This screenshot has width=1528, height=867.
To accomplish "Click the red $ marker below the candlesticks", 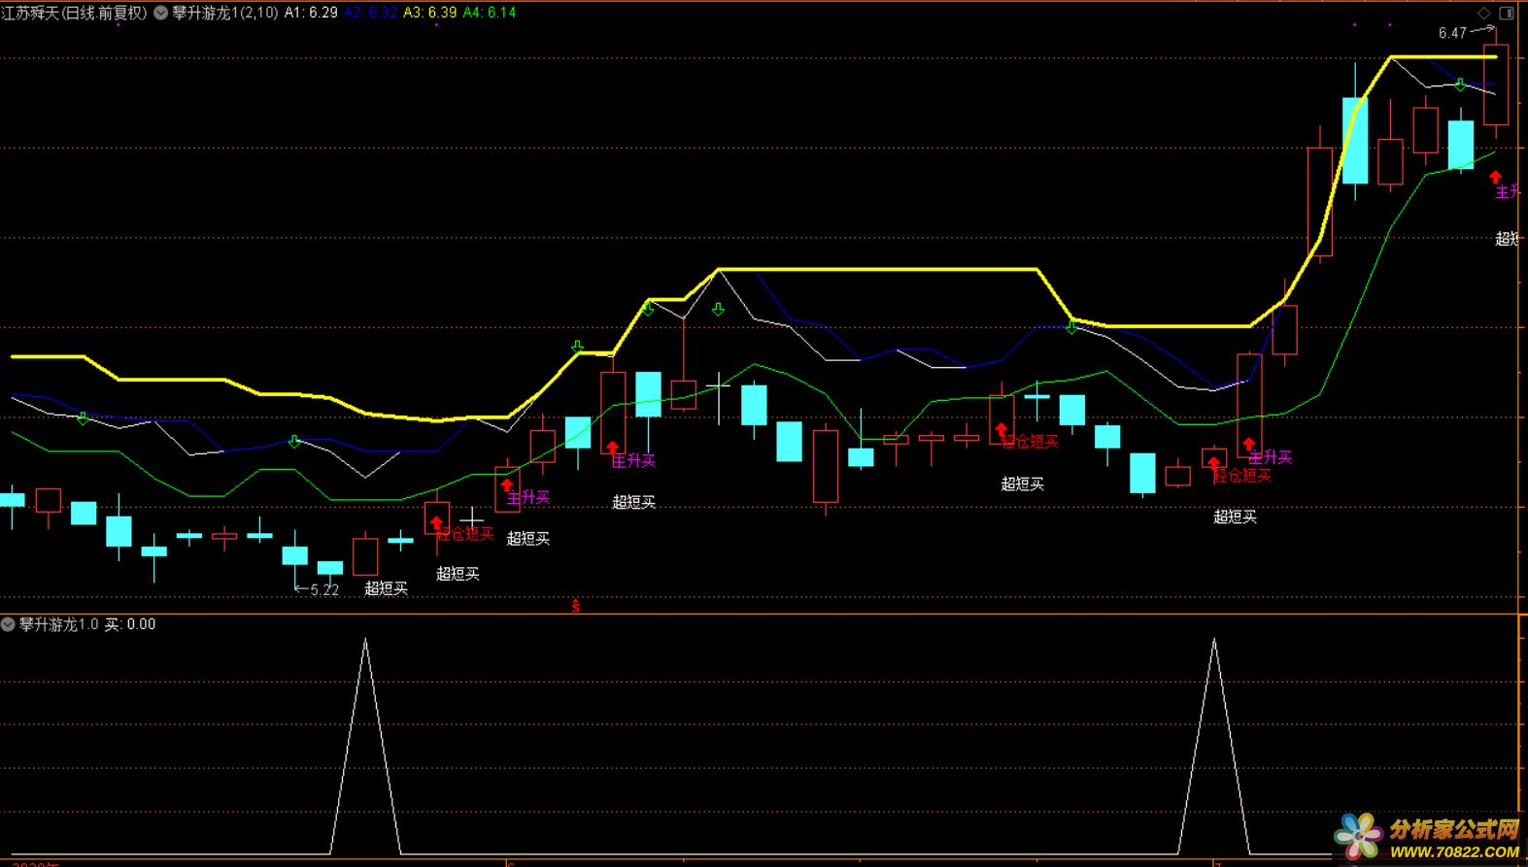I will pyautogui.click(x=576, y=606).
